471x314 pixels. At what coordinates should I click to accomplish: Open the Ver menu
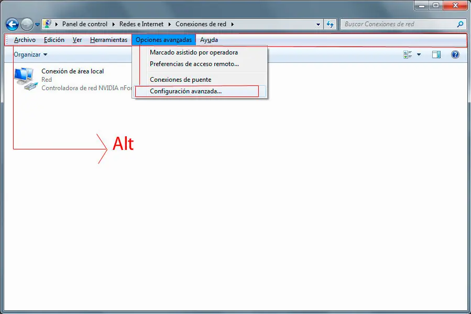pyautogui.click(x=77, y=40)
